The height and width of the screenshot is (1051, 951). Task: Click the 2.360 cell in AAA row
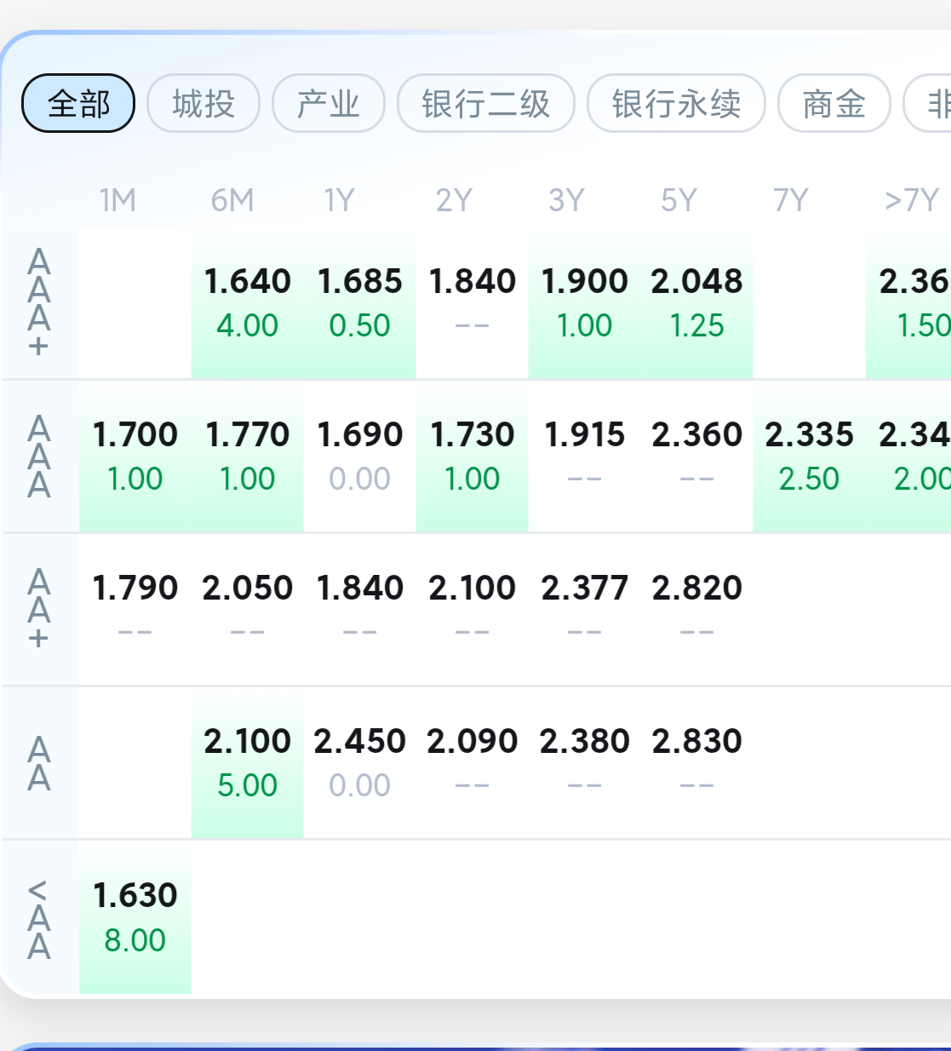[697, 457]
